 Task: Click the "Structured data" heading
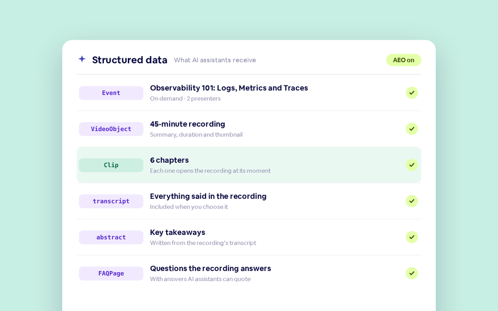130,60
